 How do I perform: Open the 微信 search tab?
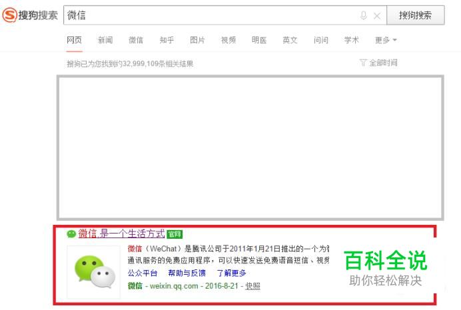click(x=136, y=40)
